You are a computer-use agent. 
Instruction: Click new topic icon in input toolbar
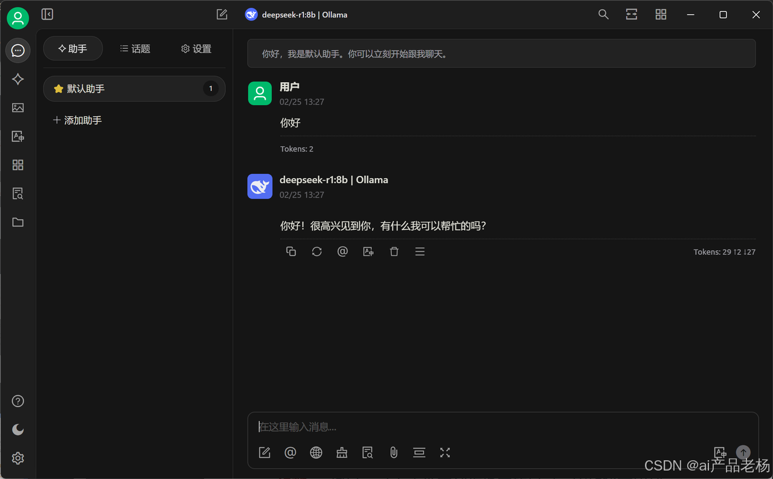point(265,452)
